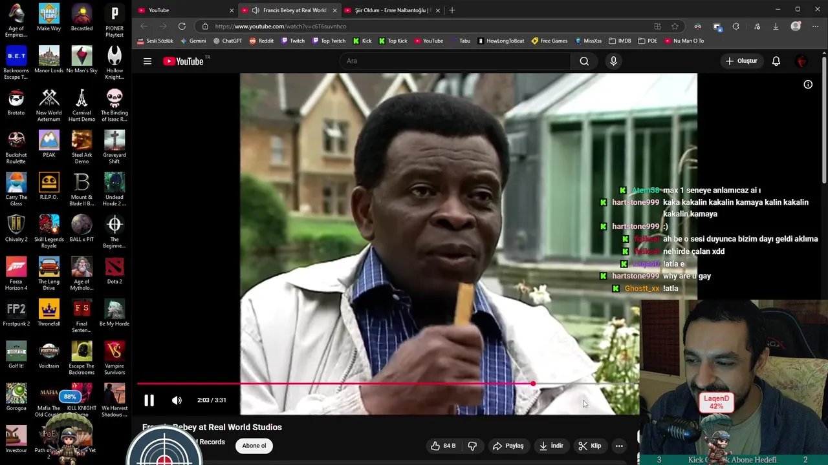Open browser profile avatar
Image resolution: width=828 pixels, height=465 pixels.
tap(796, 26)
